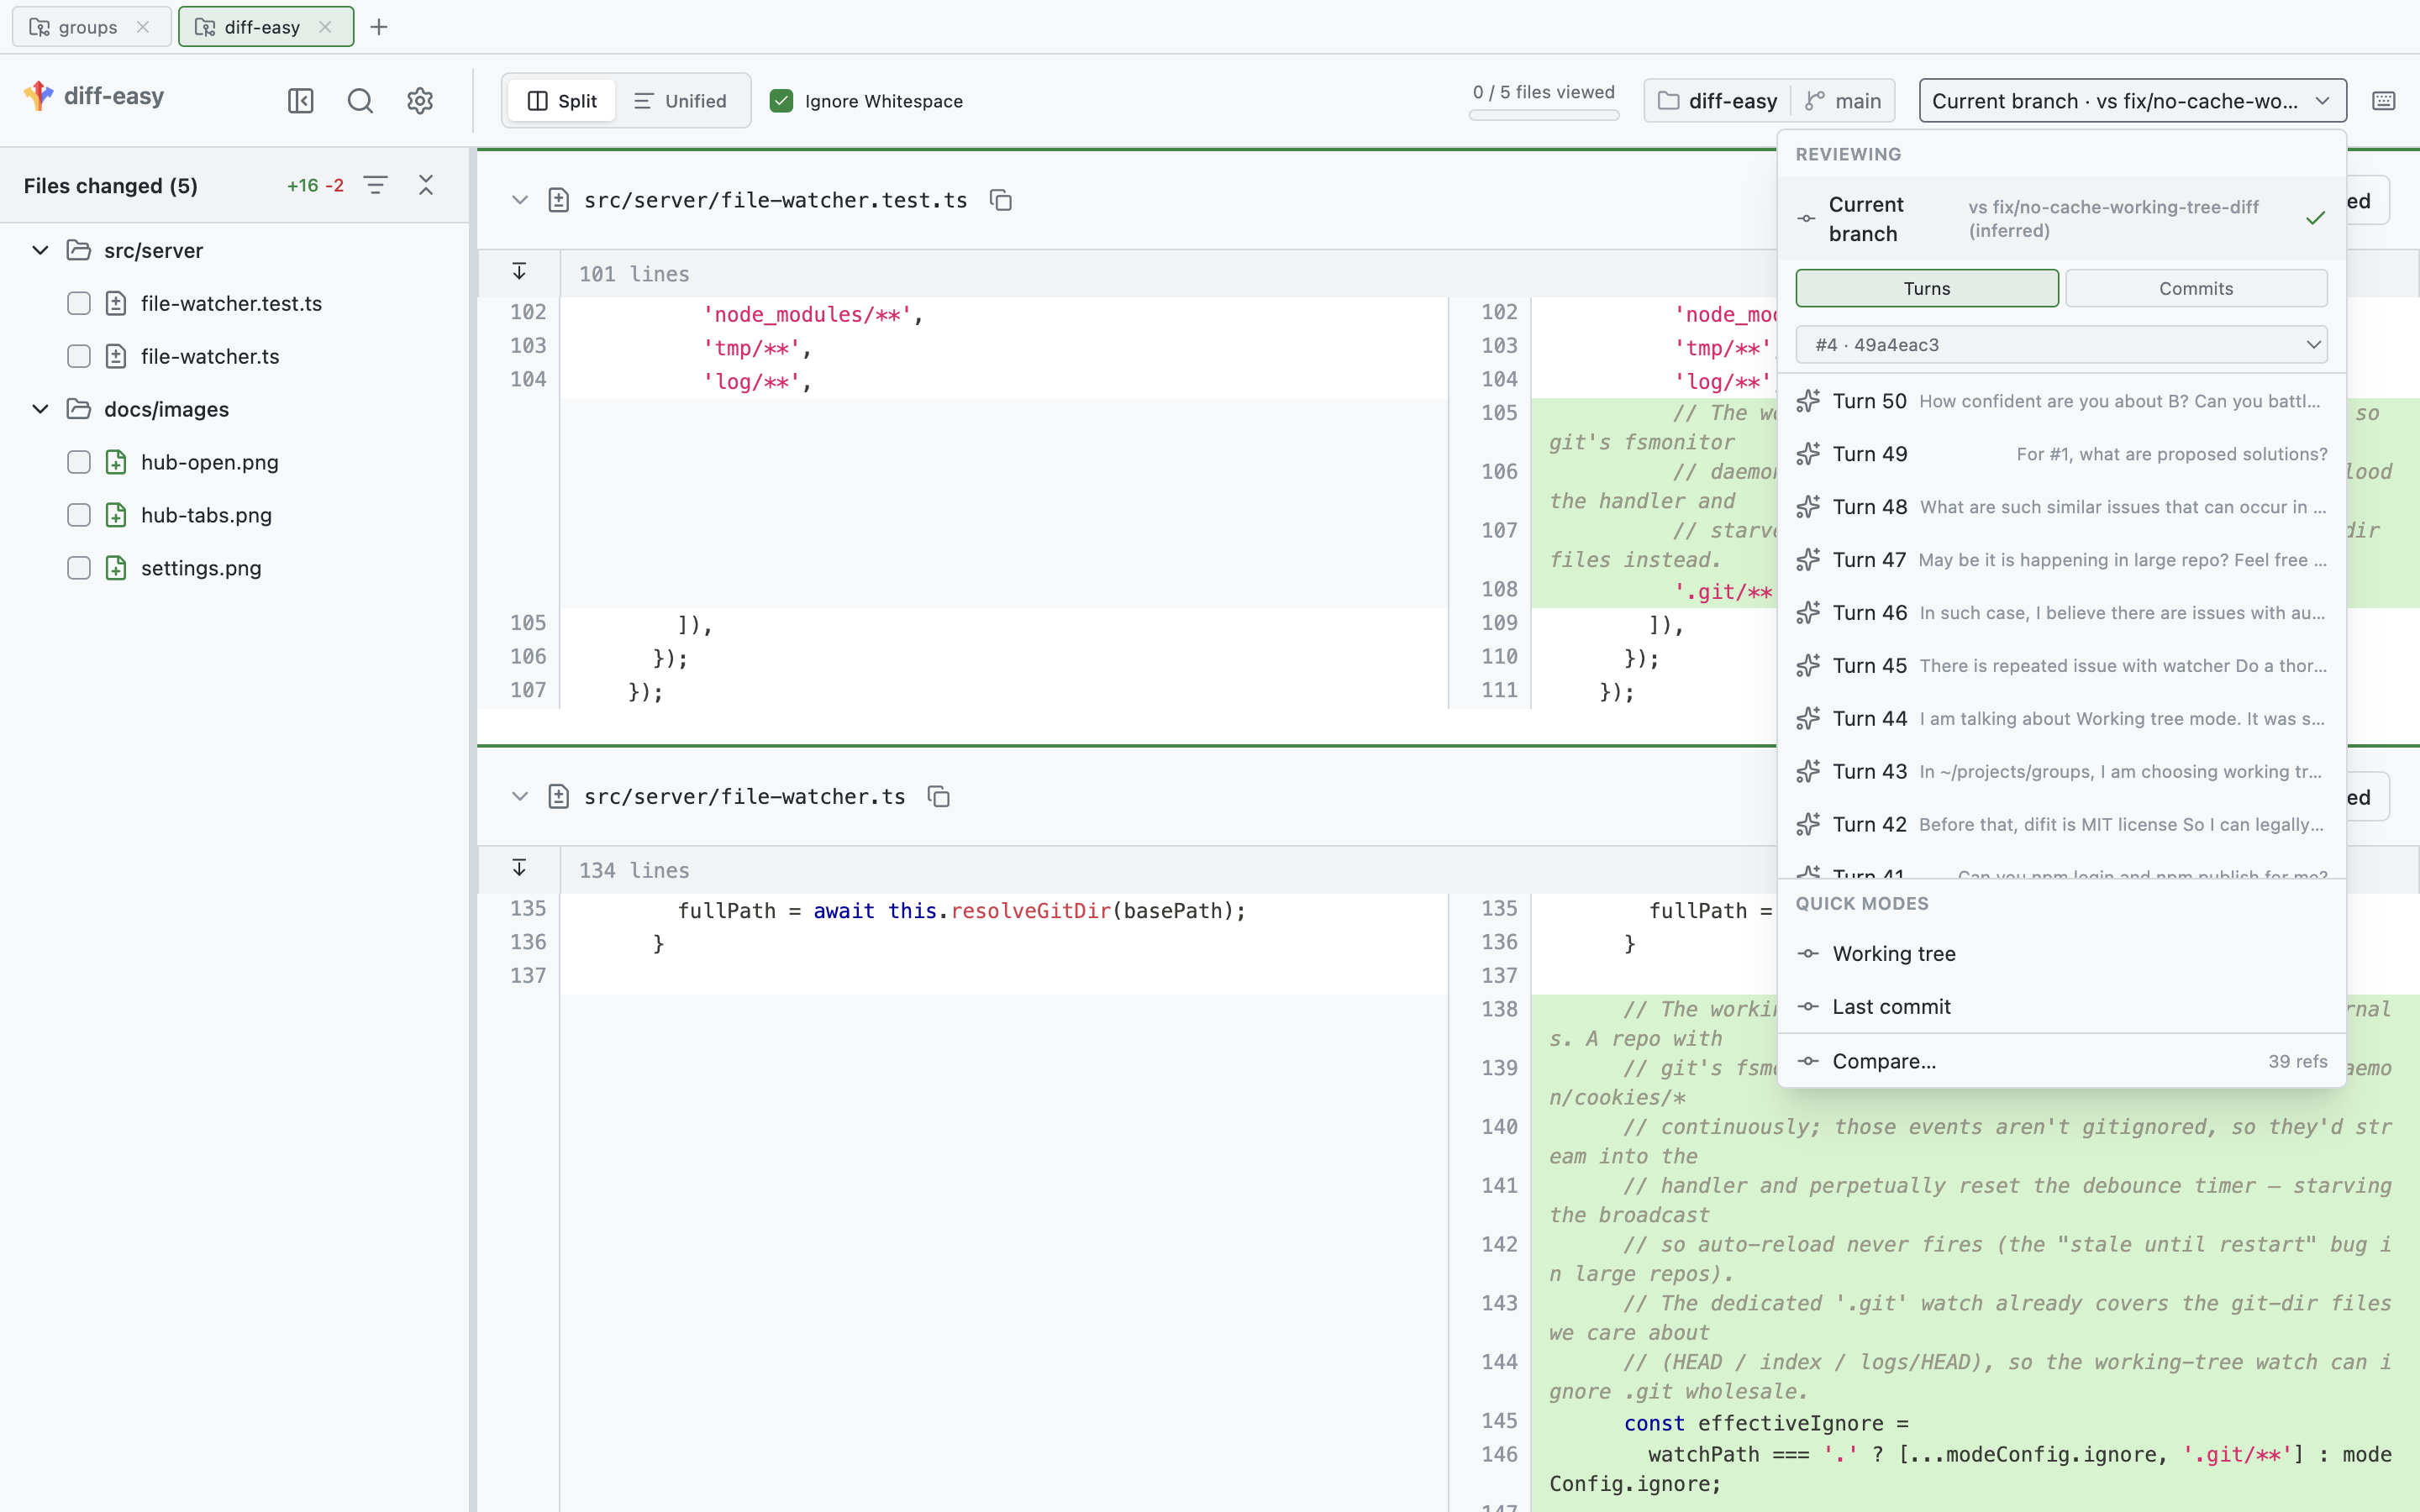The width and height of the screenshot is (2420, 1512).
Task: Toggle Ignore Whitespace checkbox
Action: pos(782,101)
